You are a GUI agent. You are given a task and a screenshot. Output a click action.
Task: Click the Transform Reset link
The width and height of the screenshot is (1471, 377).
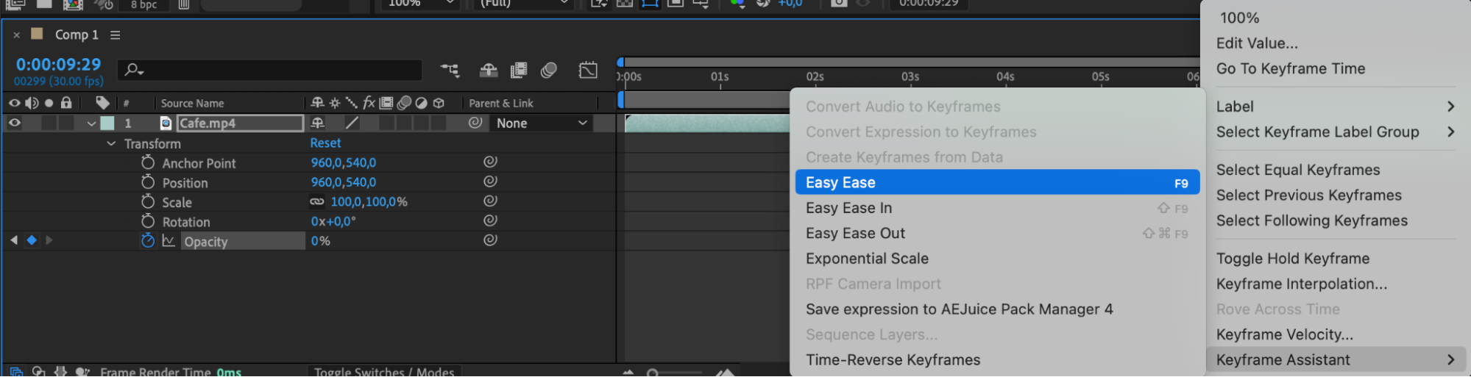[325, 143]
